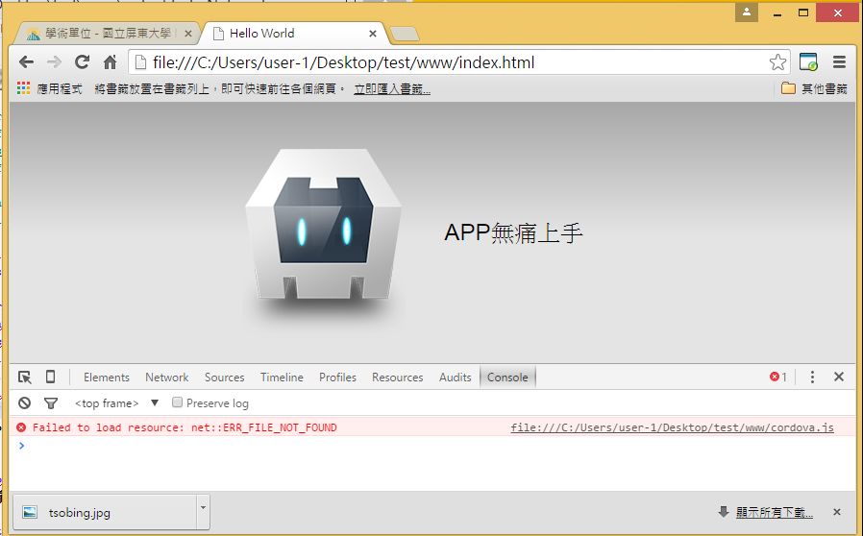The image size is (863, 536).
Task: Reload the page with refresh icon
Action: pos(82,62)
